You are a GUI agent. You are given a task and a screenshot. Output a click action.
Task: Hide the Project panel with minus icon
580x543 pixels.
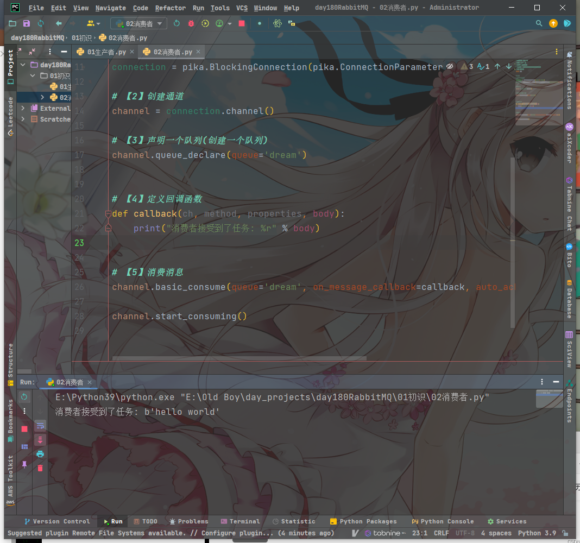[64, 52]
